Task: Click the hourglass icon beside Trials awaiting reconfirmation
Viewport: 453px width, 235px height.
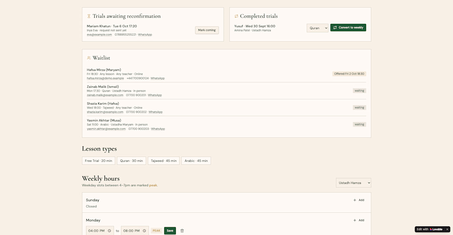Action: (89, 16)
